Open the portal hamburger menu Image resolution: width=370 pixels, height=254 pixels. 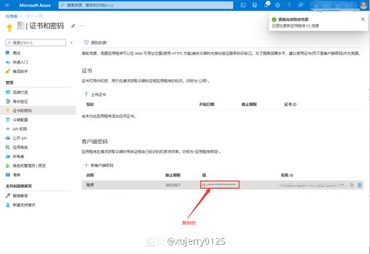pyautogui.click(x=7, y=5)
